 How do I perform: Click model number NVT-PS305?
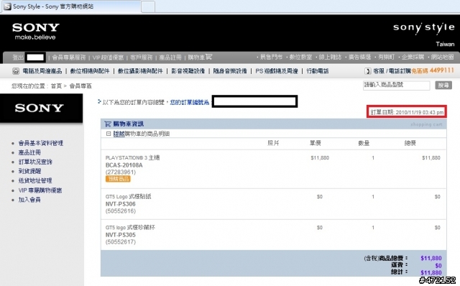click(x=121, y=235)
